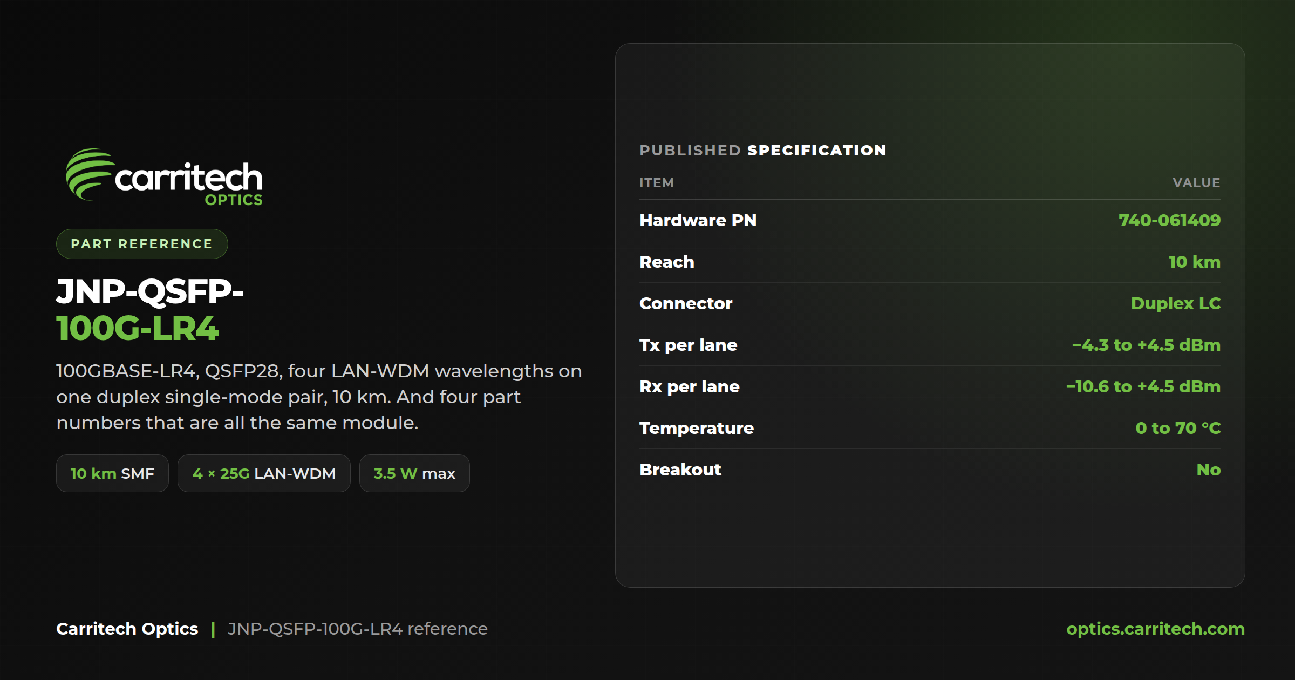This screenshot has width=1295, height=680.
Task: Click the Connector row Duplex LC value
Action: point(1176,303)
